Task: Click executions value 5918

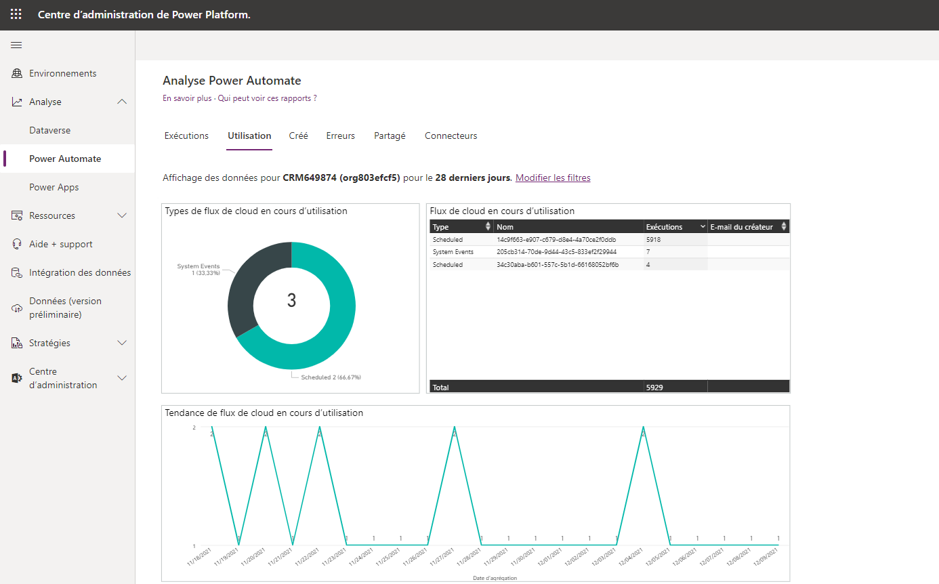Action: pyautogui.click(x=653, y=239)
